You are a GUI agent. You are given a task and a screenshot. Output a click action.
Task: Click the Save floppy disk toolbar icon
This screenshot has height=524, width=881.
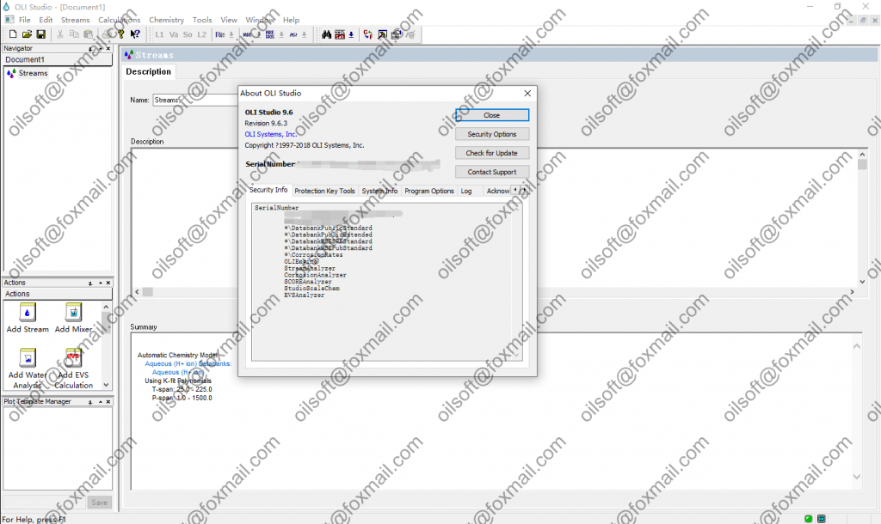pyautogui.click(x=40, y=34)
